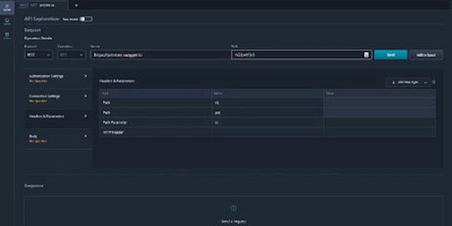Image resolution: width=452 pixels, height=226 pixels.
Task: Click the Add to Space button
Action: (426, 55)
